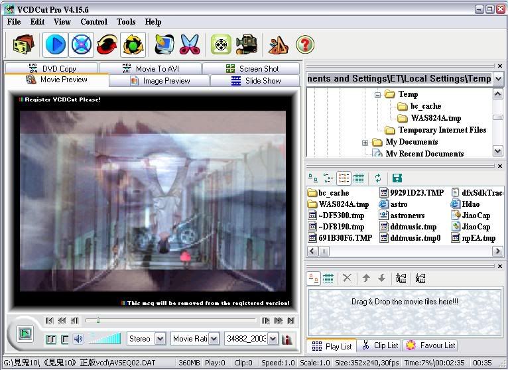This screenshot has height=370, width=508.
Task: Open the Tools menu
Action: [126, 22]
